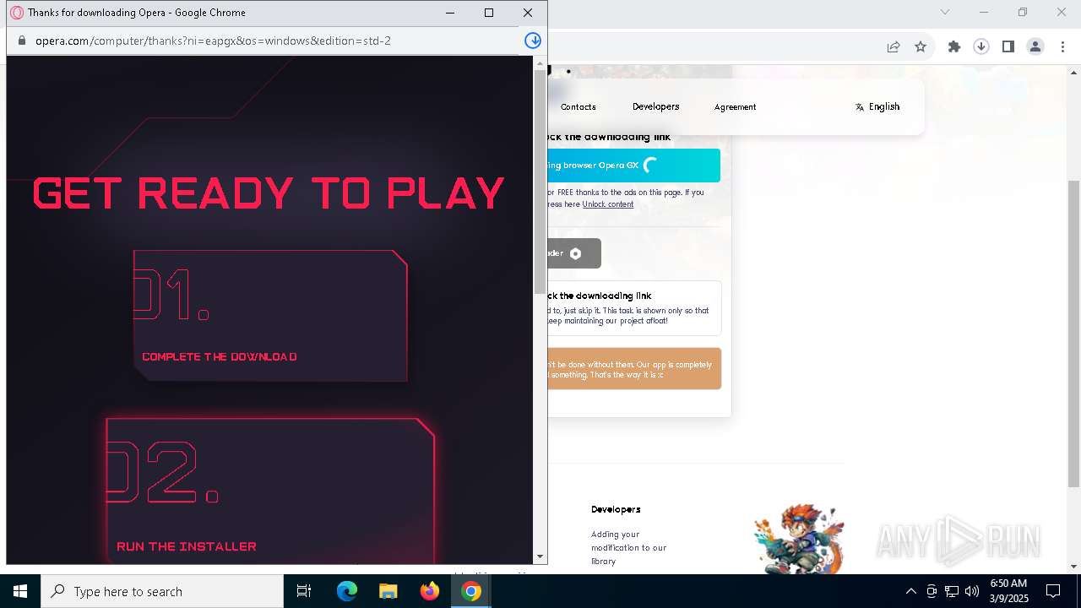This screenshot has width=1081, height=608.
Task: Click the network tray icon
Action: [x=952, y=591]
